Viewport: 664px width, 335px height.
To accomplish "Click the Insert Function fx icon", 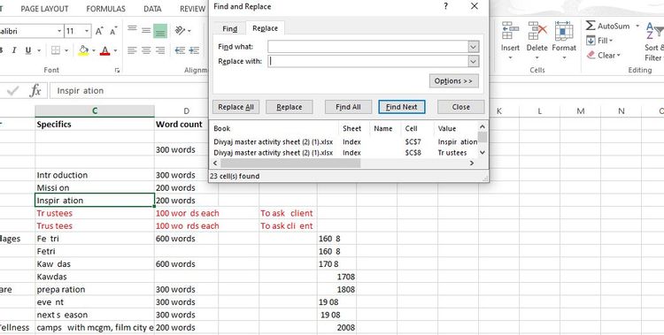I will (x=35, y=90).
